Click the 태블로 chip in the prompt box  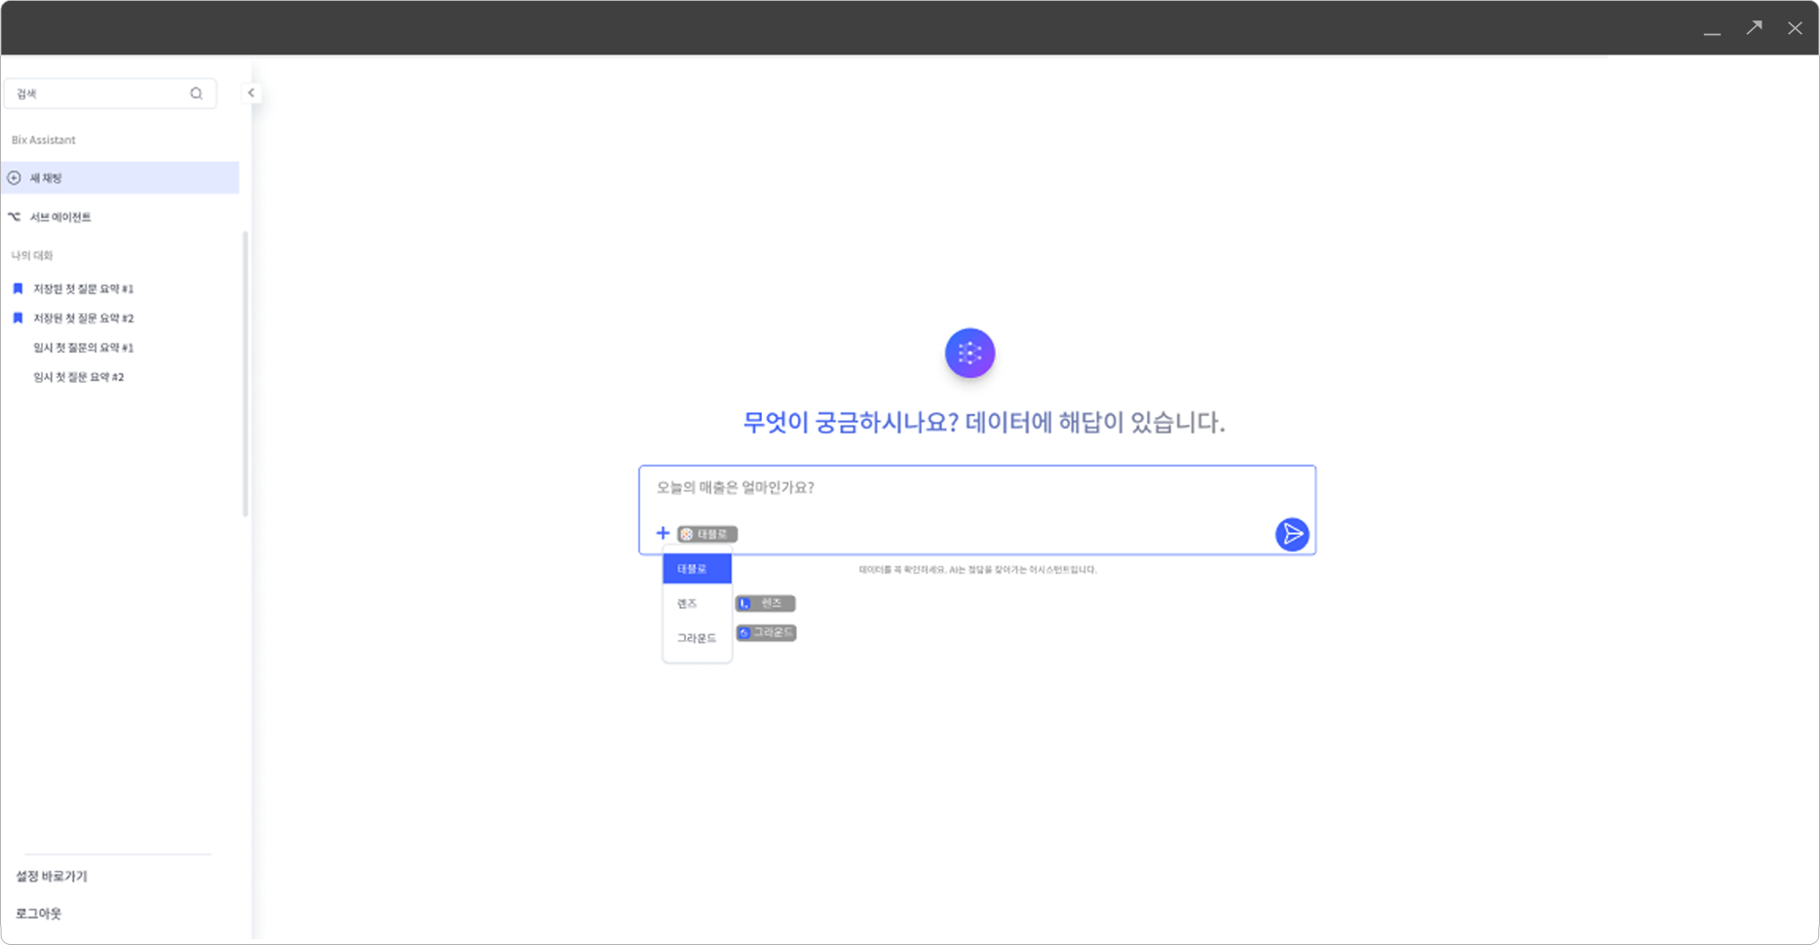tap(707, 534)
